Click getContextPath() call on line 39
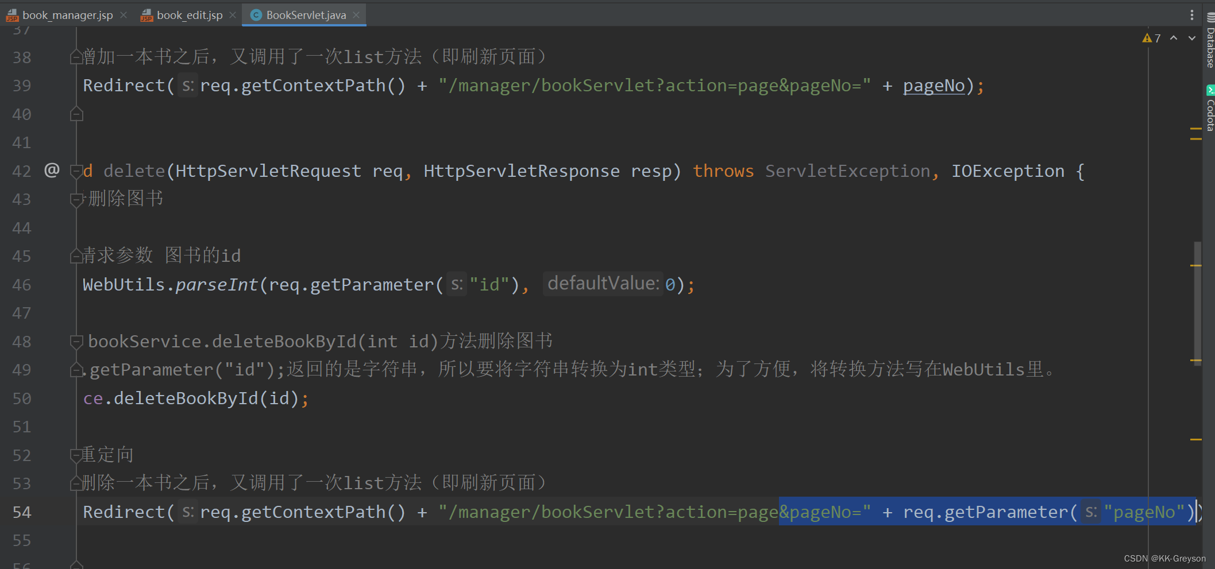1215x569 pixels. pos(323,86)
